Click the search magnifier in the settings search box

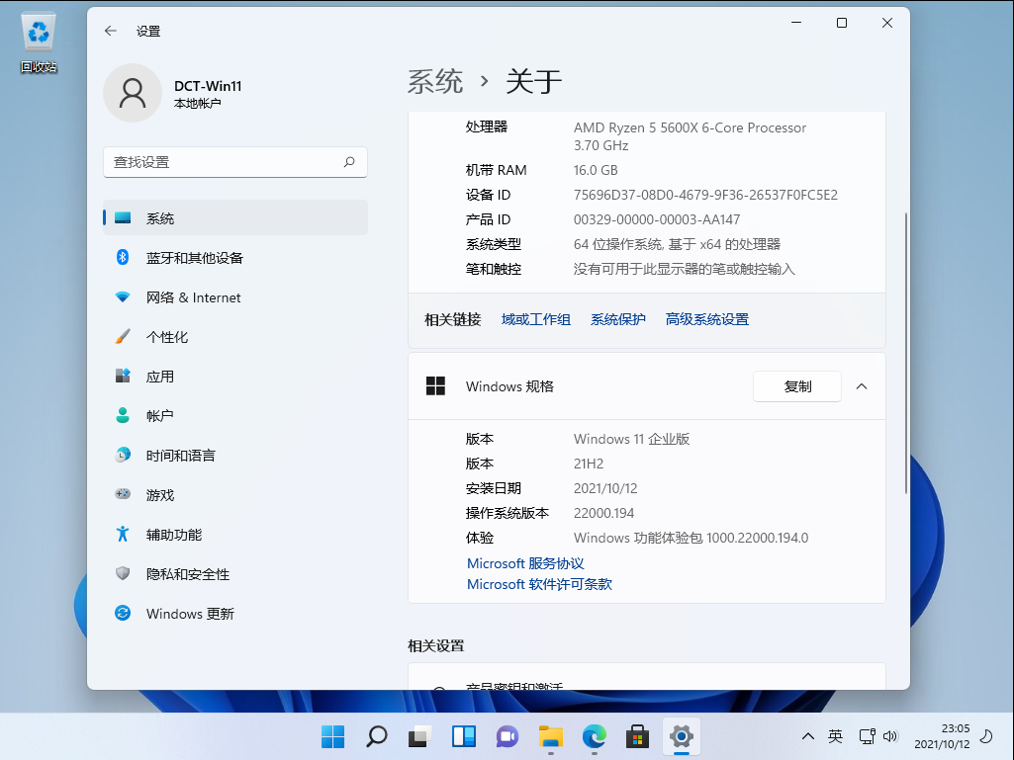pos(349,161)
